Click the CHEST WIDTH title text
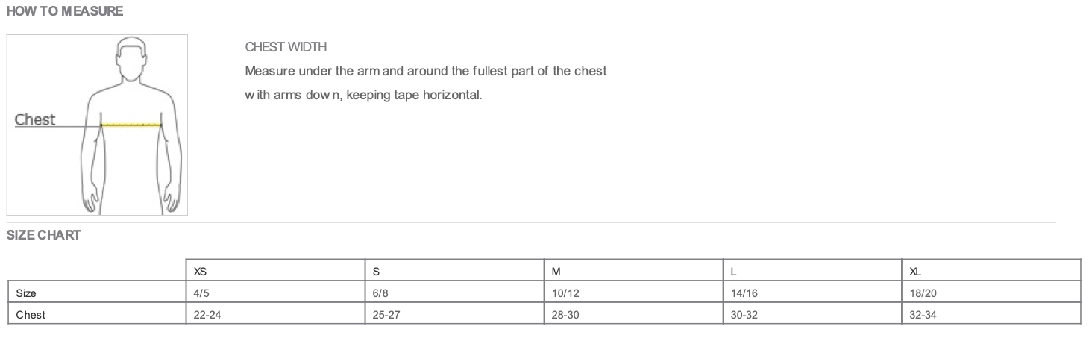Image resolution: width=1092 pixels, height=344 pixels. [x=286, y=48]
